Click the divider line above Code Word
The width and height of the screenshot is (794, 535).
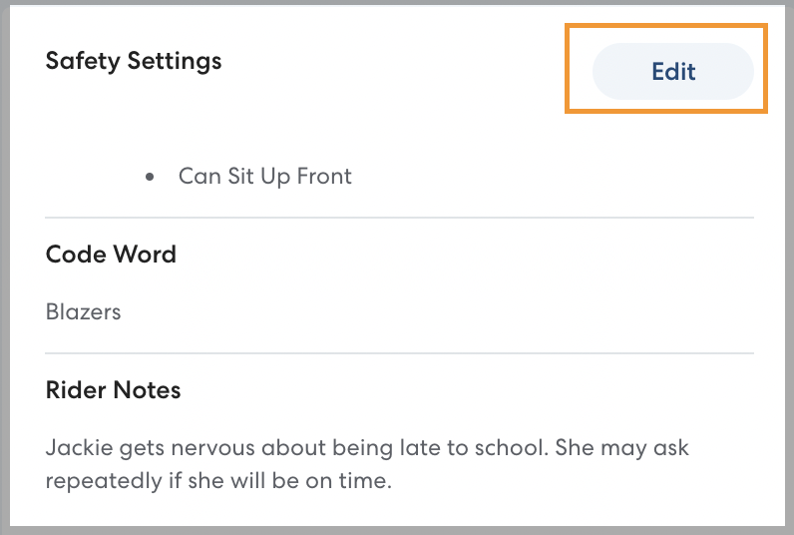point(399,217)
